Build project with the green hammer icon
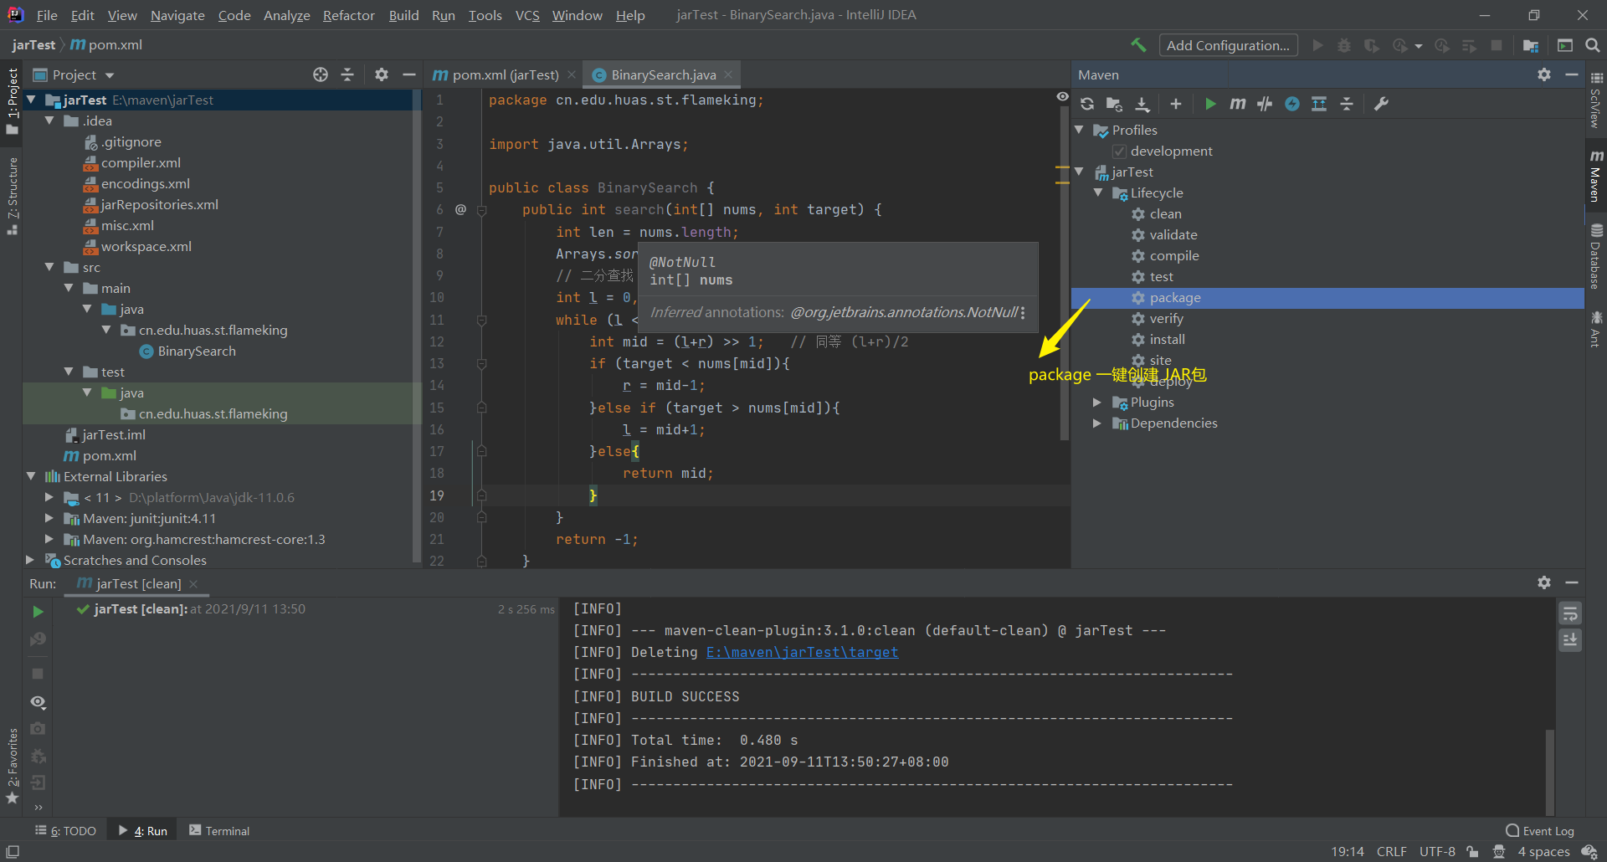Viewport: 1607px width, 862px height. tap(1138, 45)
